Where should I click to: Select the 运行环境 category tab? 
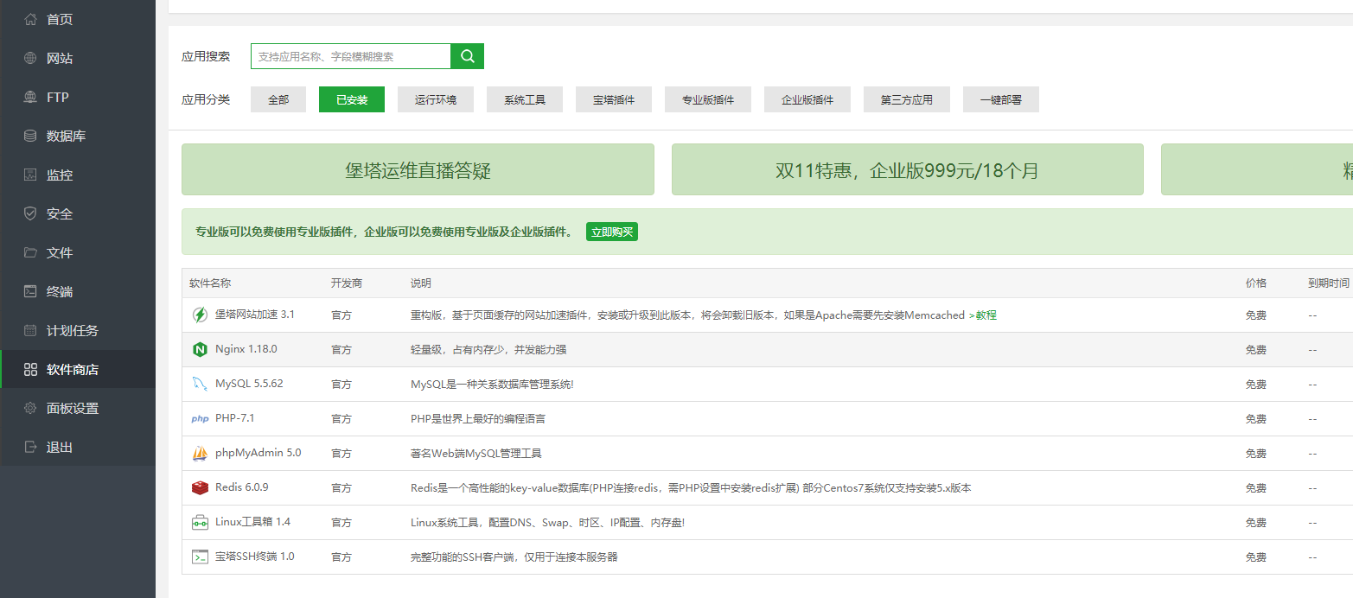tap(436, 99)
